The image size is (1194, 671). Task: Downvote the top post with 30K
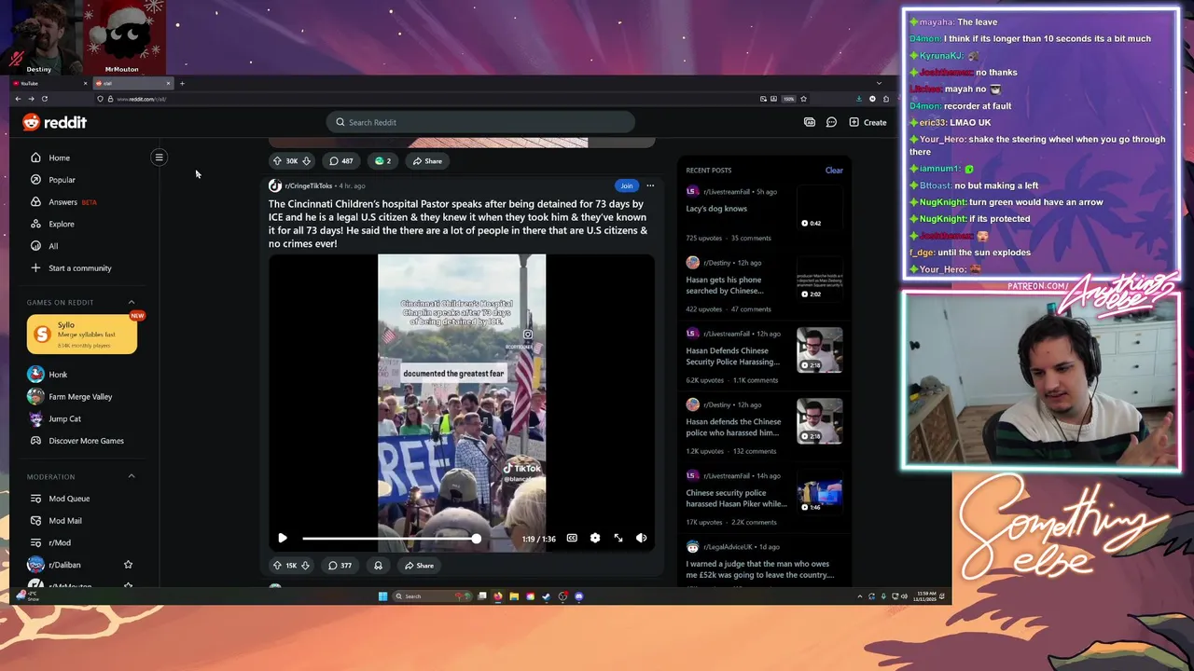306,161
